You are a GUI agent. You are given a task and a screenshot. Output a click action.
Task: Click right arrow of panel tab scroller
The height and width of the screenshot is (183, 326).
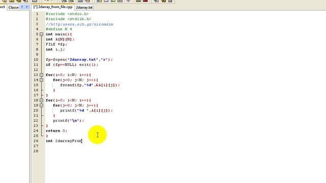(x=26, y=7)
